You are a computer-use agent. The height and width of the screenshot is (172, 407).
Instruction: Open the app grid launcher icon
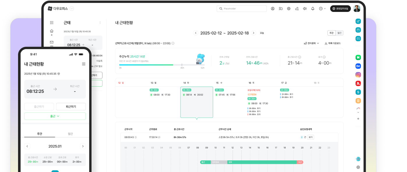[52, 23]
